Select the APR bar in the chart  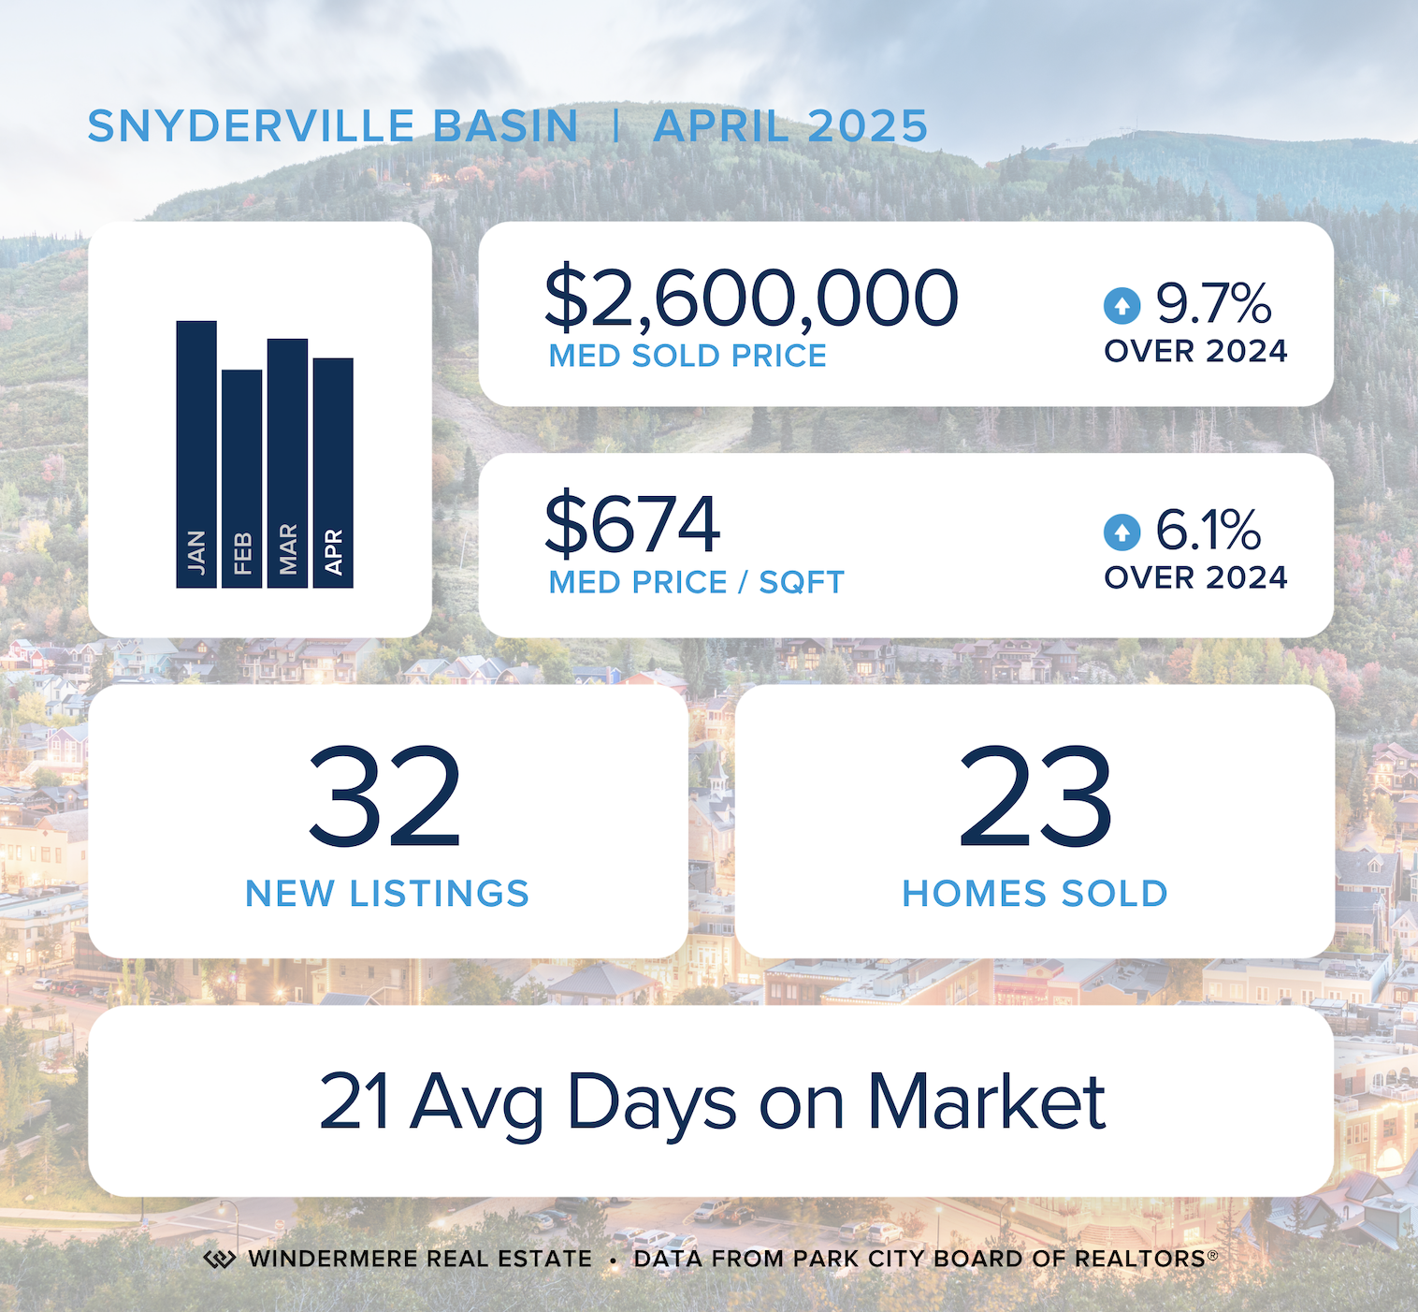pos(333,473)
